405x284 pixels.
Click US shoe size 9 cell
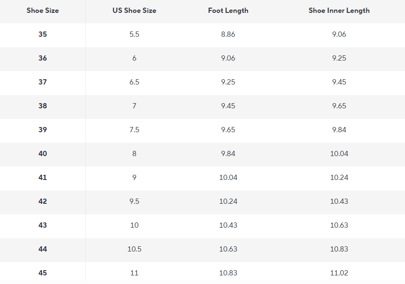(134, 178)
